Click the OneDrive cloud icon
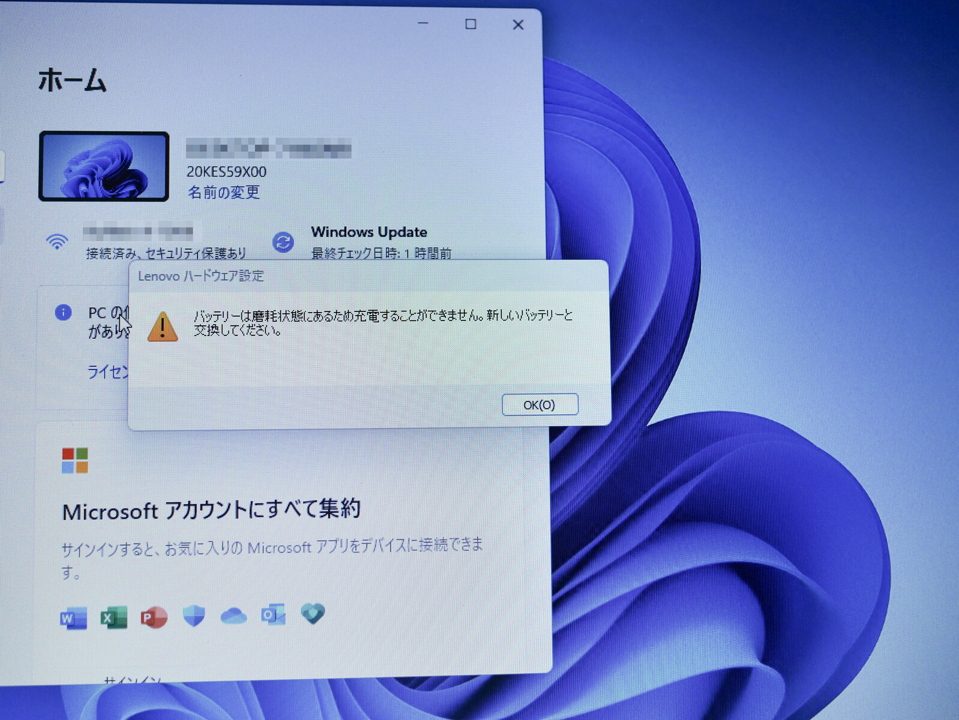The height and width of the screenshot is (720, 959). pos(233,616)
